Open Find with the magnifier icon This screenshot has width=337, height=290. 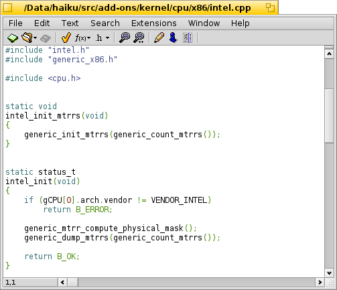125,38
